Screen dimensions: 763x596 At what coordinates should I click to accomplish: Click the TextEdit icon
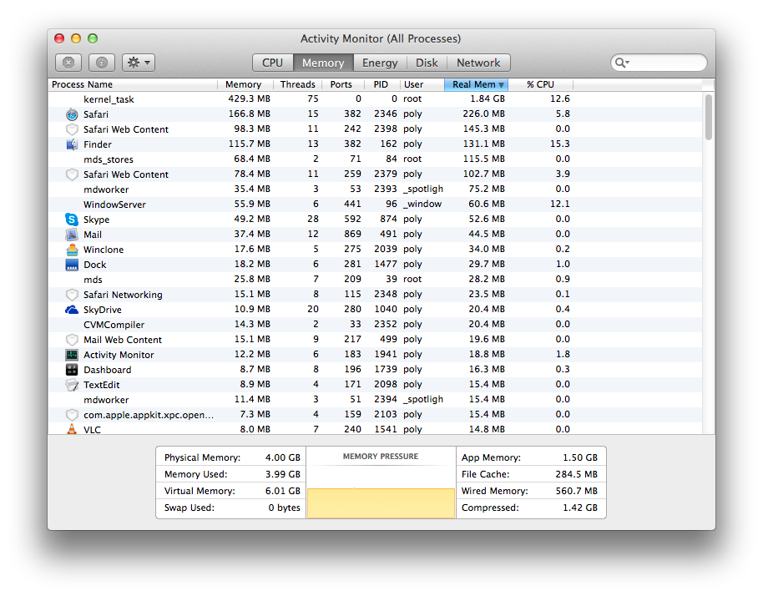click(x=72, y=385)
